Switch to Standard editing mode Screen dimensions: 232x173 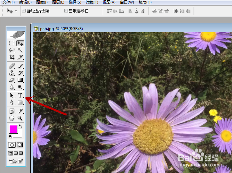click(12, 145)
